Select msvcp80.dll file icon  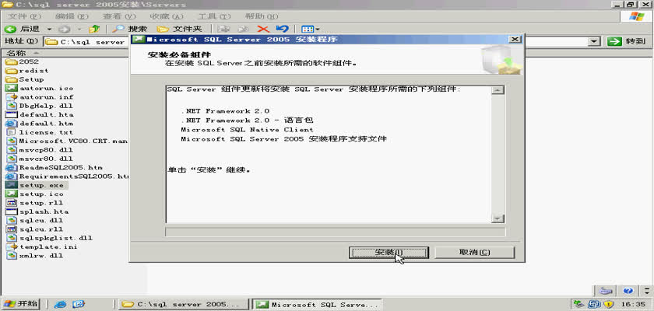pyautogui.click(x=12, y=150)
